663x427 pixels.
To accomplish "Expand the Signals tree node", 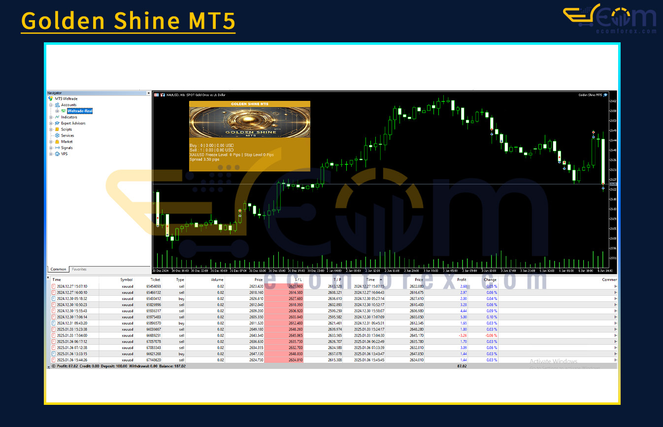I will pyautogui.click(x=51, y=148).
